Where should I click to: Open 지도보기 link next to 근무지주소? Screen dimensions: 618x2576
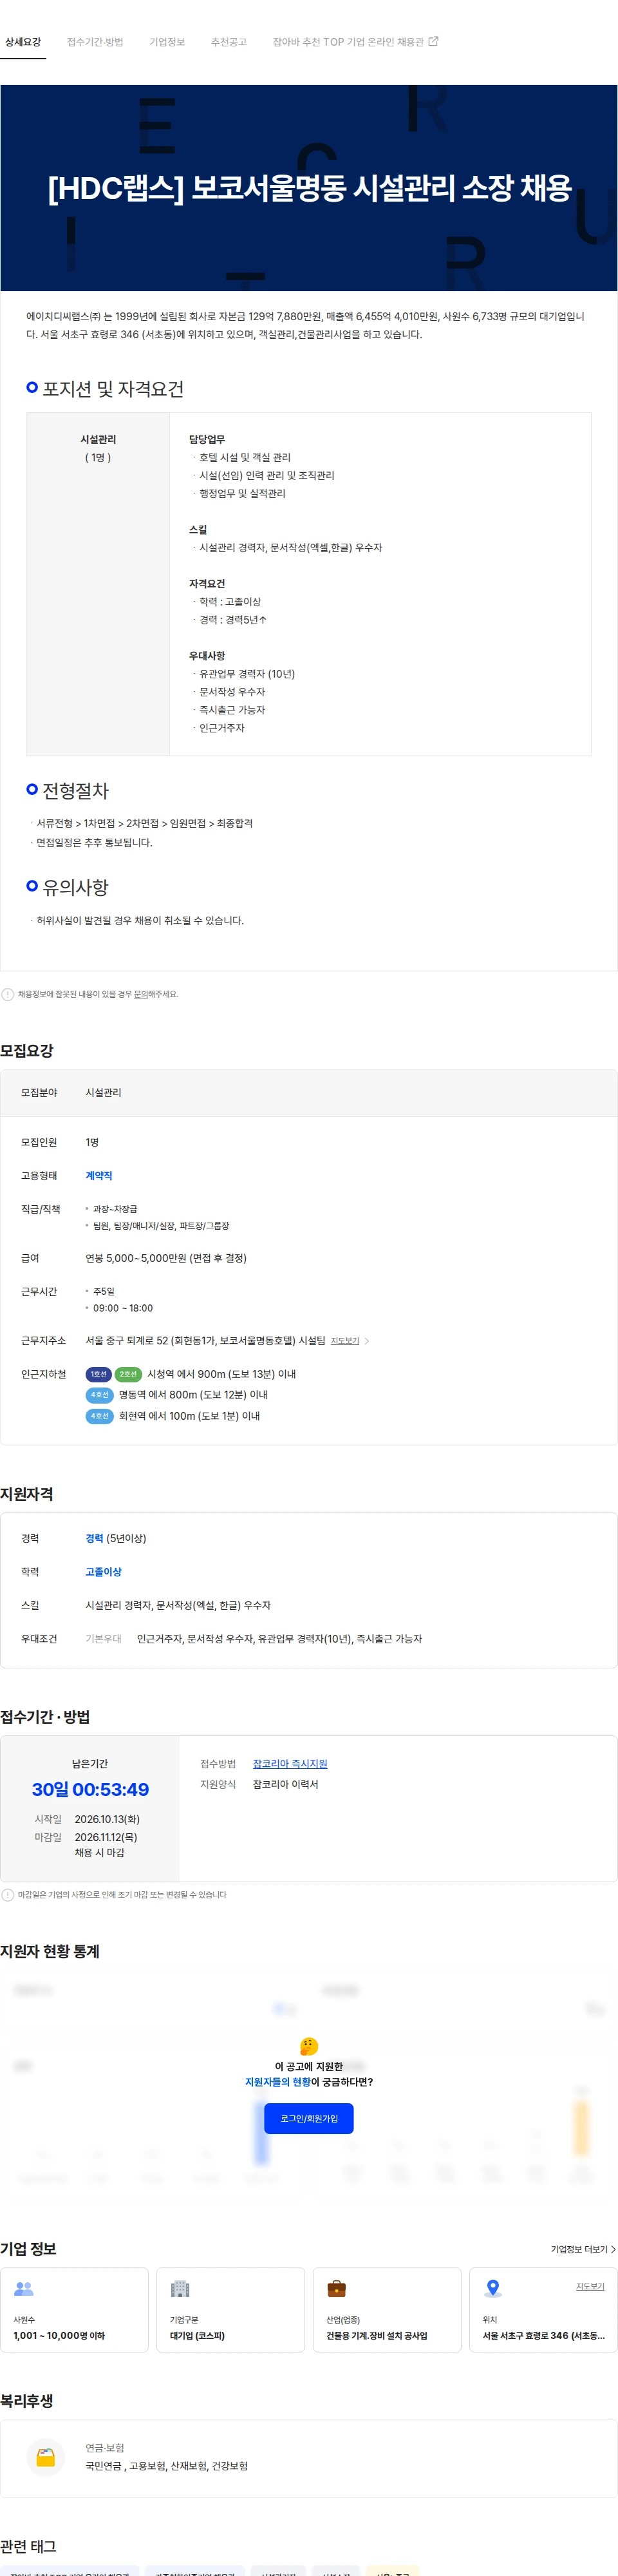pyautogui.click(x=345, y=1341)
